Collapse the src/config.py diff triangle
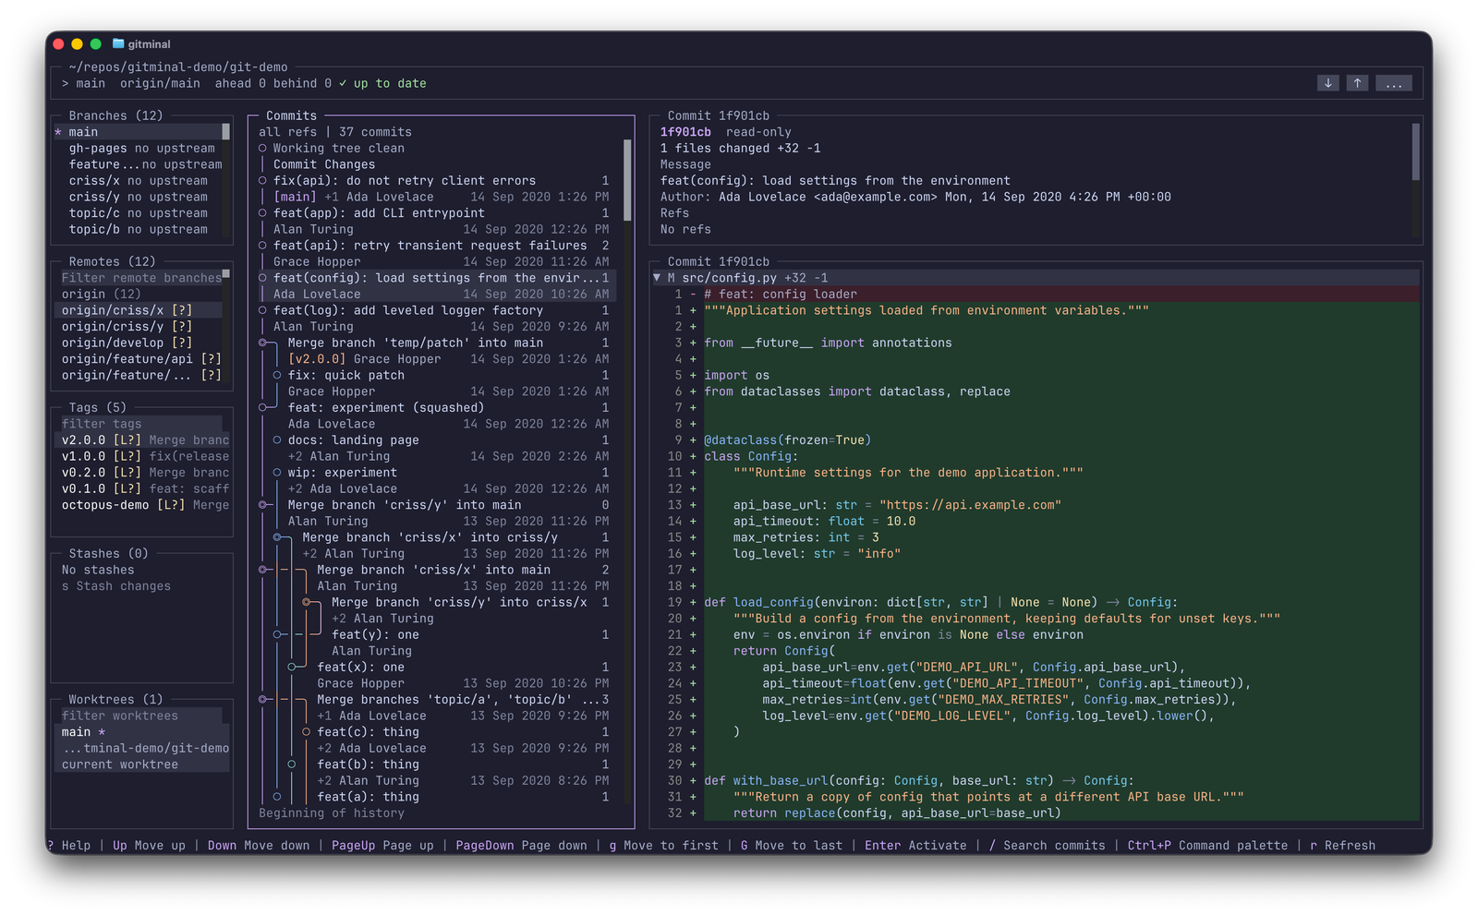This screenshot has height=915, width=1478. click(657, 278)
